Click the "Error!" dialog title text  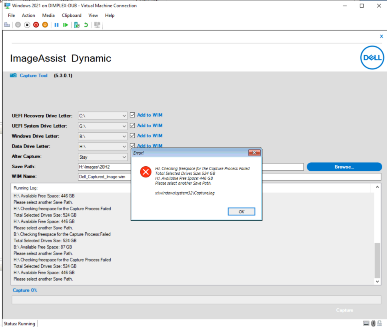138,153
